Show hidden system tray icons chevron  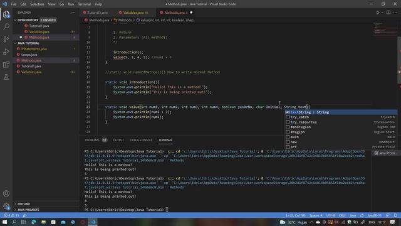[x=312, y=222]
